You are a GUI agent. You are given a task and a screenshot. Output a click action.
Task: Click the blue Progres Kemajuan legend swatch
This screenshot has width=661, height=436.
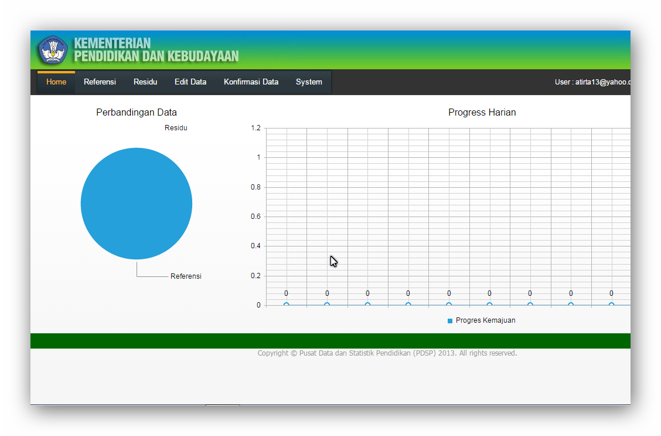[x=450, y=321]
